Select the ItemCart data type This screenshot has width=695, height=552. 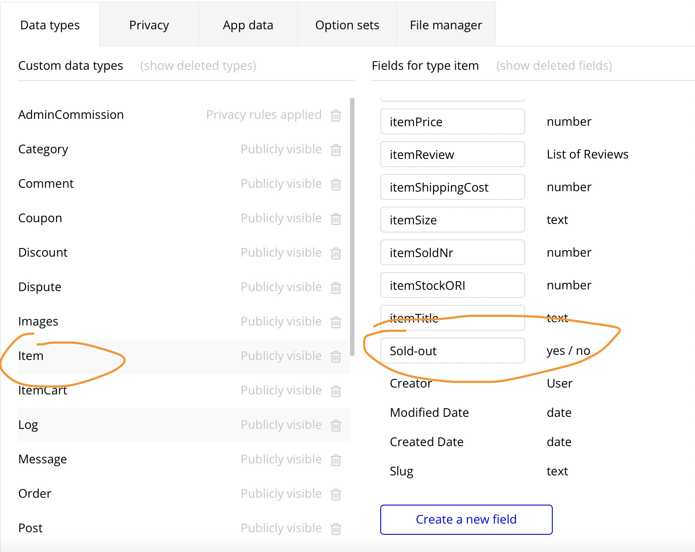pos(43,390)
